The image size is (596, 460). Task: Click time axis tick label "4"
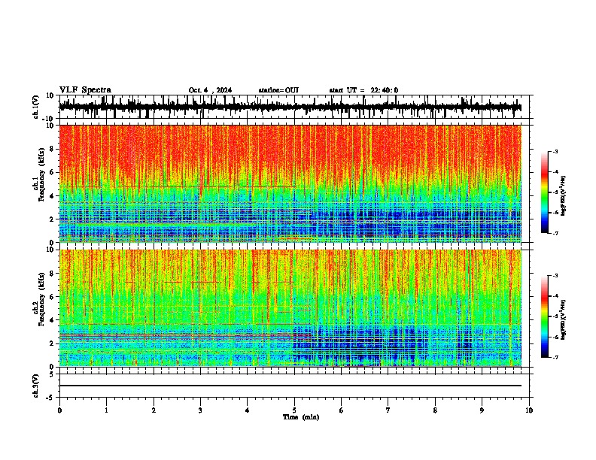248,410
